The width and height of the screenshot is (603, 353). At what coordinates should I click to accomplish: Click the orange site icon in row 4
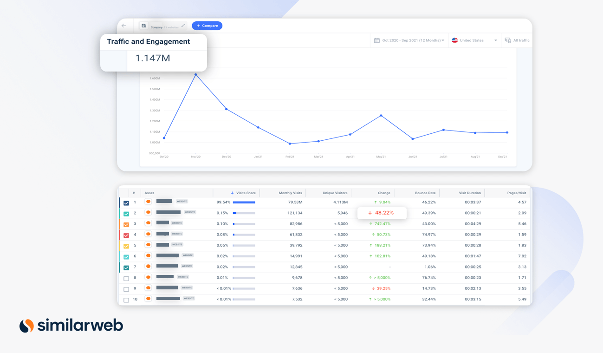[148, 234]
